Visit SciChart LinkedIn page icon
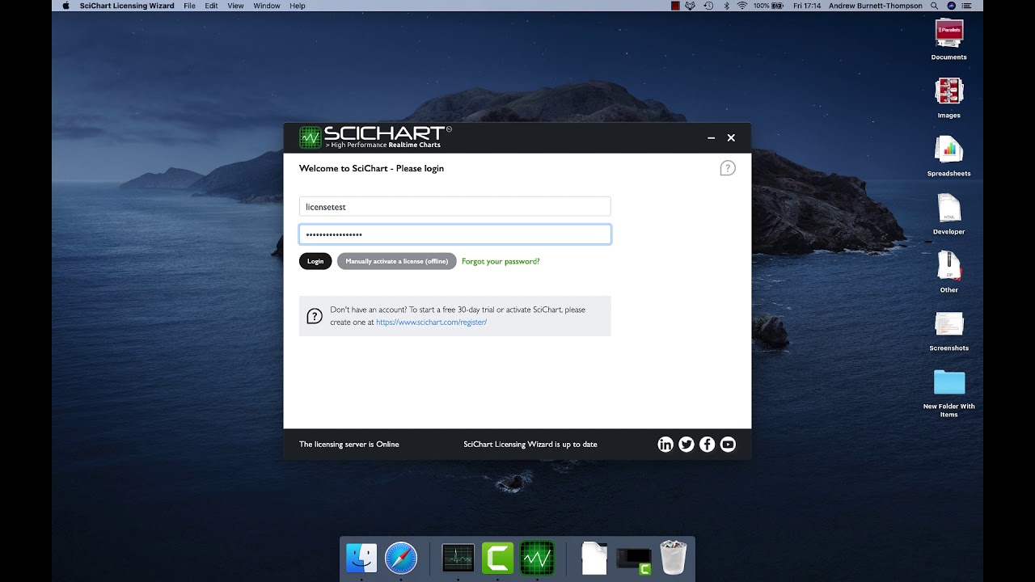 pyautogui.click(x=665, y=445)
